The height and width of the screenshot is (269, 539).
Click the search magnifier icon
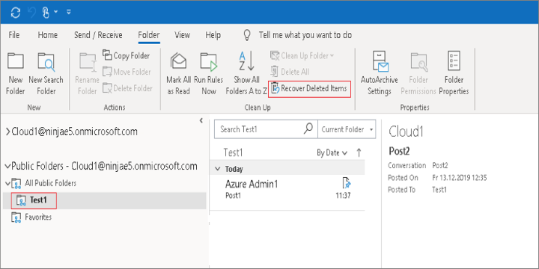click(308, 129)
